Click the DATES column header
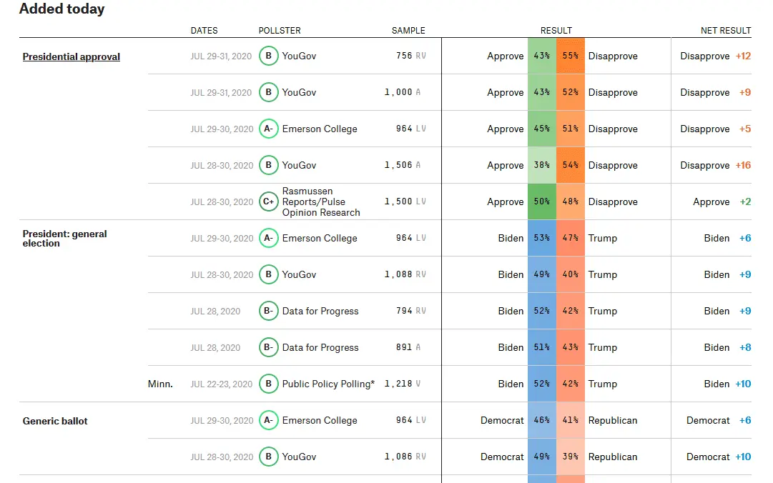This screenshot has height=483, width=773. (x=204, y=31)
